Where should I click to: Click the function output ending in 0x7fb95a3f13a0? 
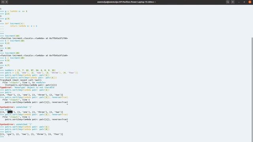(x=34, y=55)
